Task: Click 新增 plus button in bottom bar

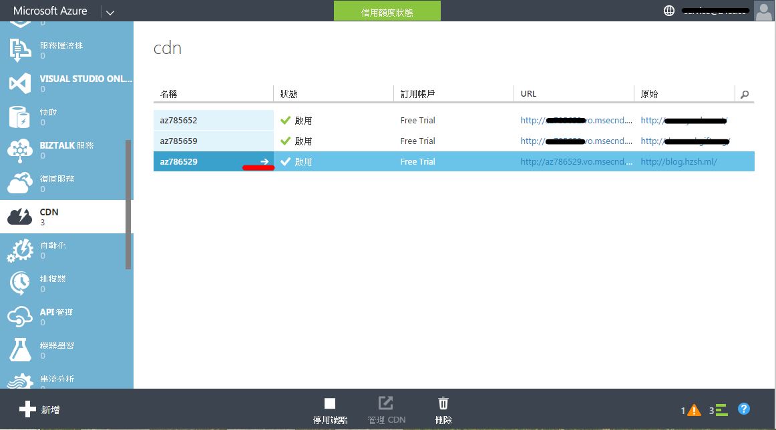Action: [x=39, y=409]
